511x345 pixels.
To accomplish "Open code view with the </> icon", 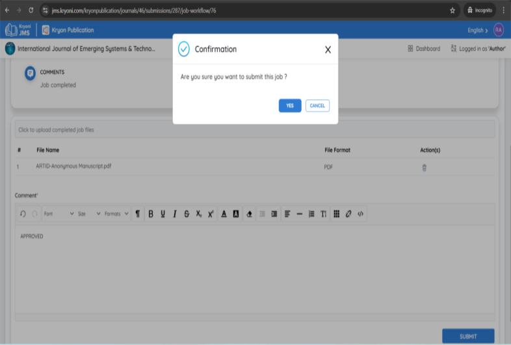I will pos(360,214).
